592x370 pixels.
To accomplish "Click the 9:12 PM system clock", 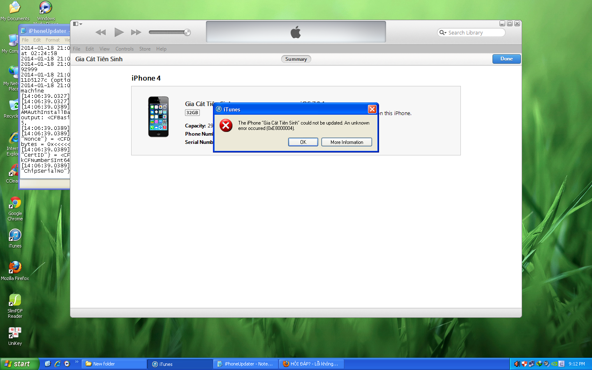I will [577, 364].
